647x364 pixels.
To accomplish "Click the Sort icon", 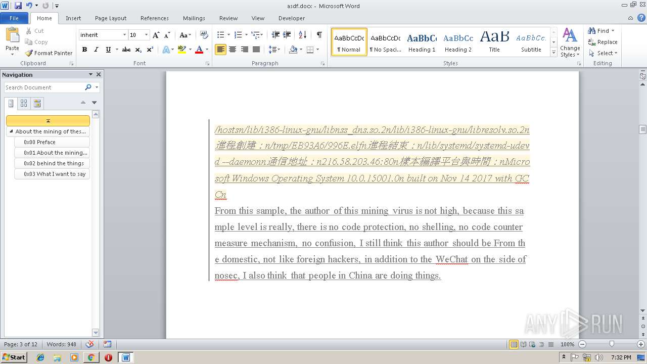I will click(303, 35).
